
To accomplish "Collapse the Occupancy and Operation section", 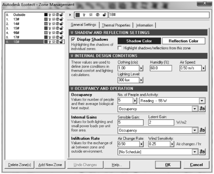I will pyautogui.click(x=72, y=88).
